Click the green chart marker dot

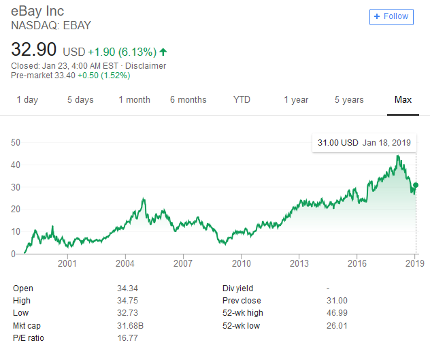(416, 185)
